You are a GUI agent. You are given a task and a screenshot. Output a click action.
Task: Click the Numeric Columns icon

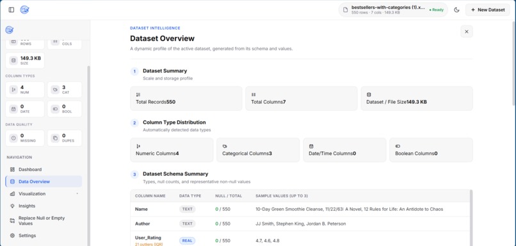point(138,146)
